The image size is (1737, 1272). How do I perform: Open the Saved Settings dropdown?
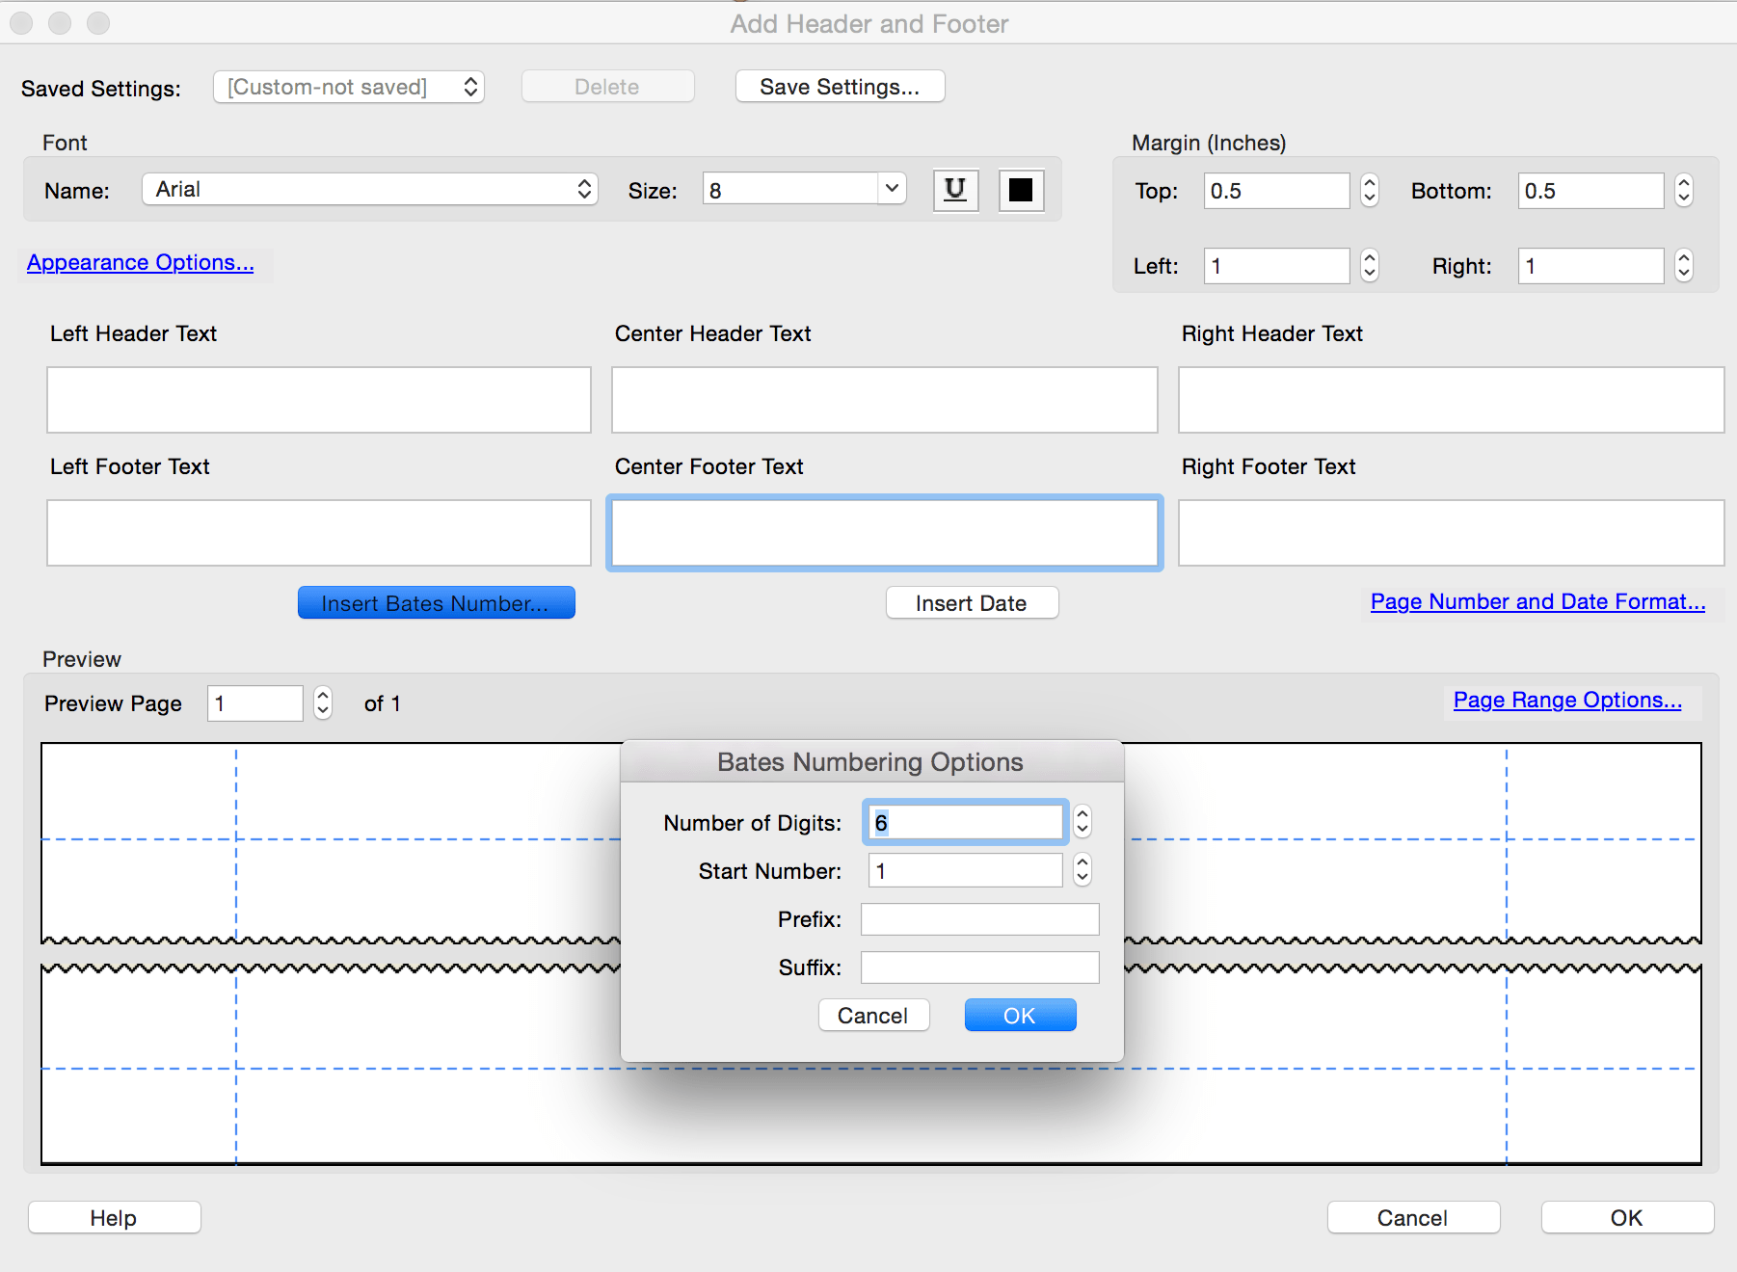click(348, 87)
